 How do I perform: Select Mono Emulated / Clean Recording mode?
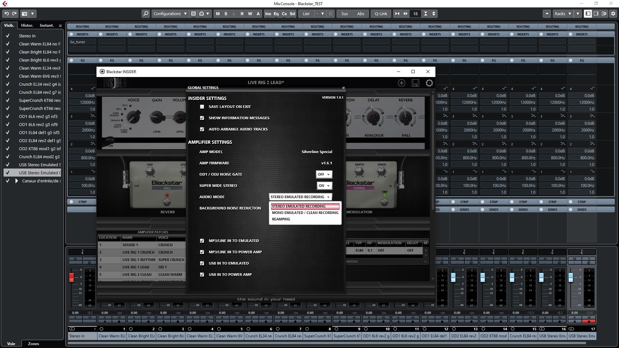305,213
